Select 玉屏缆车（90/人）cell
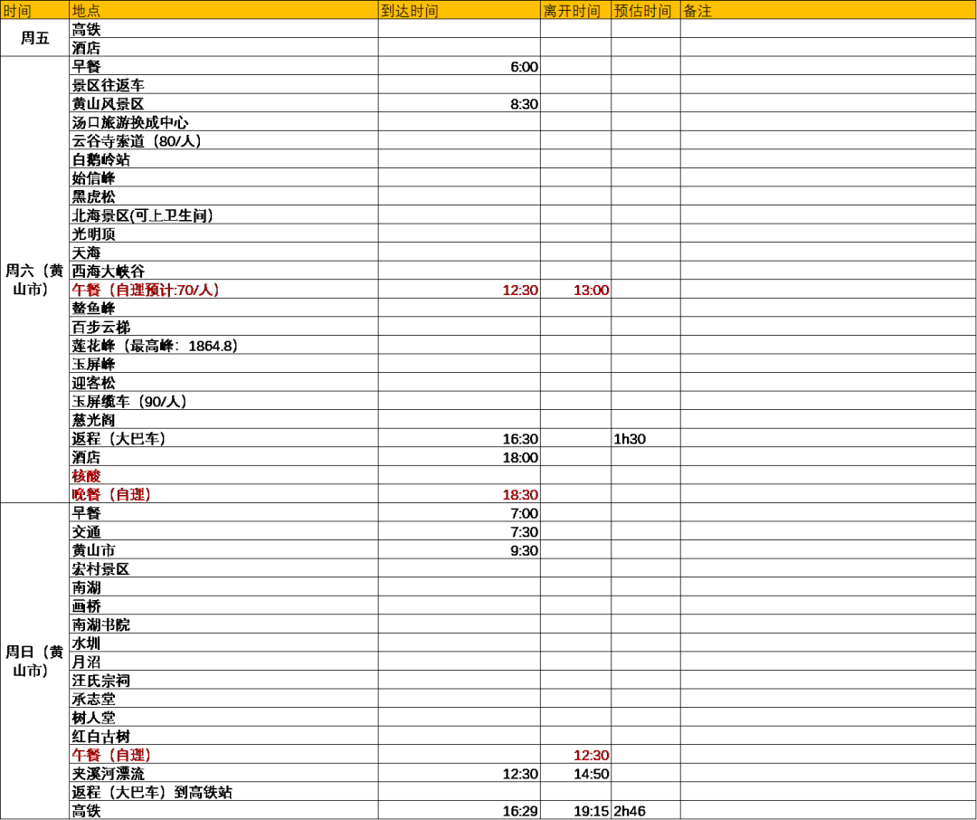Screen dimensions: 977x820 223,401
